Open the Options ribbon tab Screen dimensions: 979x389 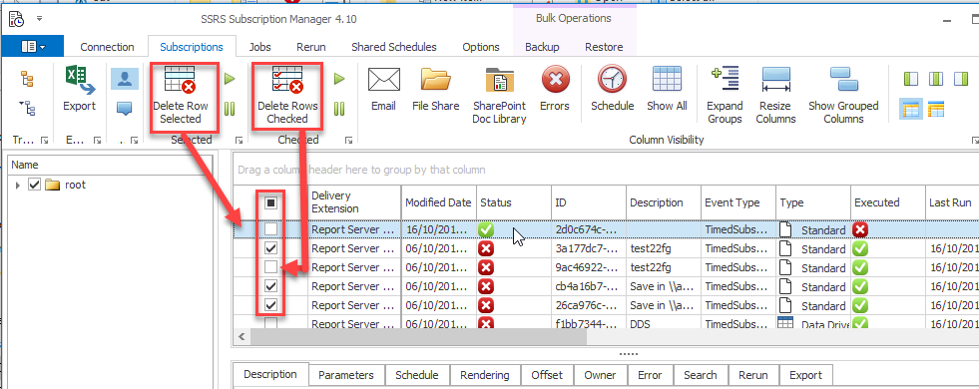481,47
